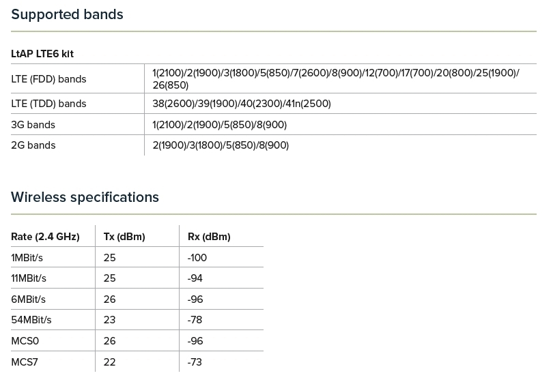
Task: Click the Rx (dBm) column header
Action: (209, 237)
